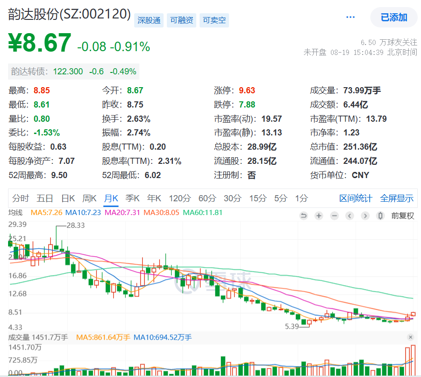This screenshot has width=421, height=377.
Task: Open the 前复权 adjustment dropdown
Action: coord(403,215)
